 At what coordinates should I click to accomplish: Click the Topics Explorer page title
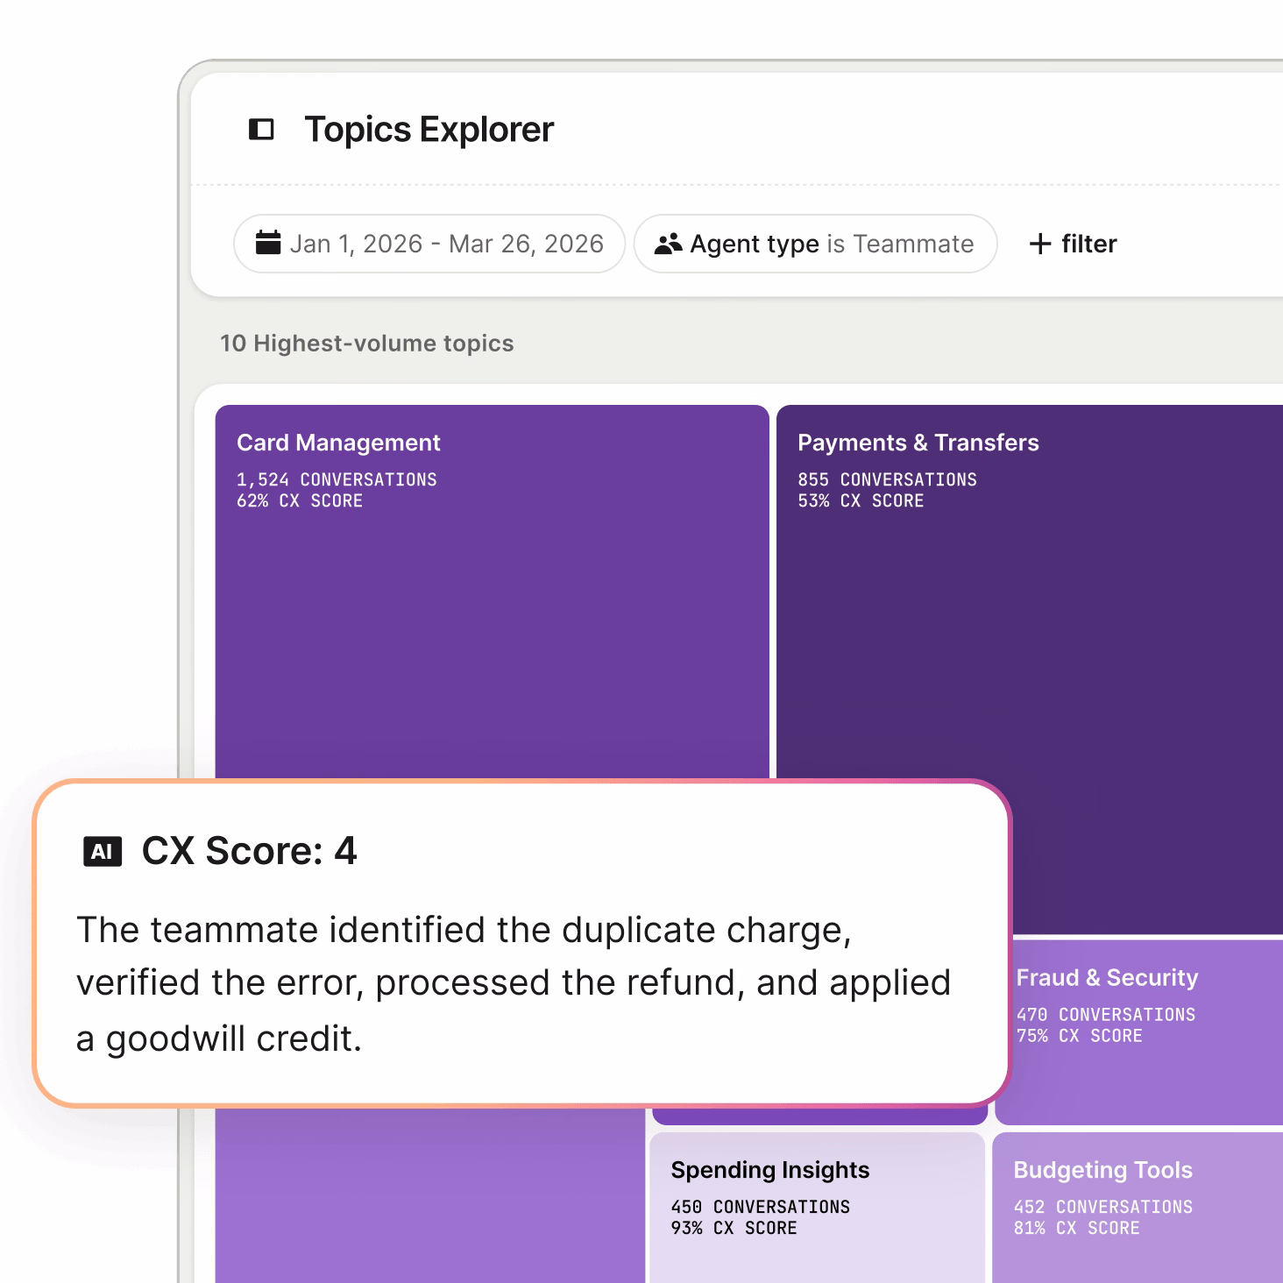tap(429, 130)
